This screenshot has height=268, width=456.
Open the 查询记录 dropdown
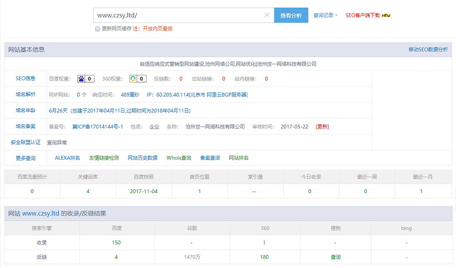tap(325, 15)
